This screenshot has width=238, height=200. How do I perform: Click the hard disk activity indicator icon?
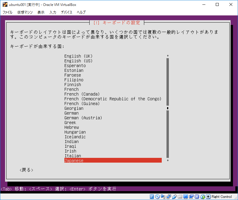pos(152,197)
